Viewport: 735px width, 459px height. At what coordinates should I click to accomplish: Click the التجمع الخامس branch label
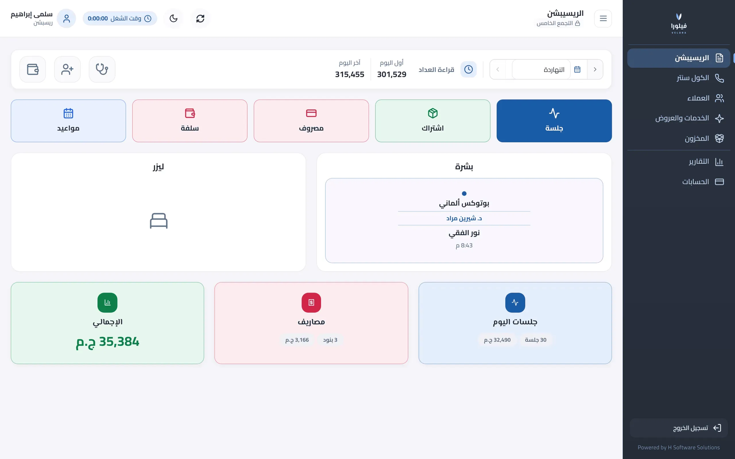(558, 23)
